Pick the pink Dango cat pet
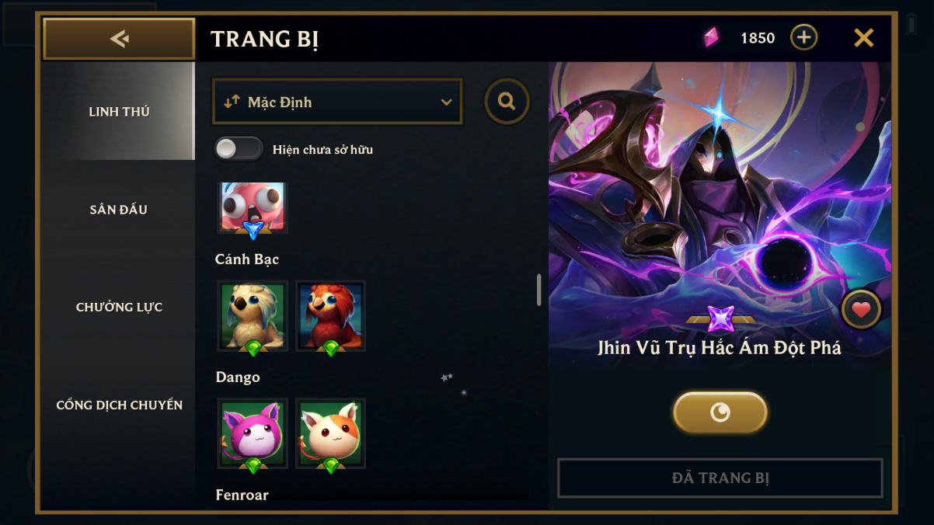This screenshot has width=934, height=525. click(x=253, y=433)
